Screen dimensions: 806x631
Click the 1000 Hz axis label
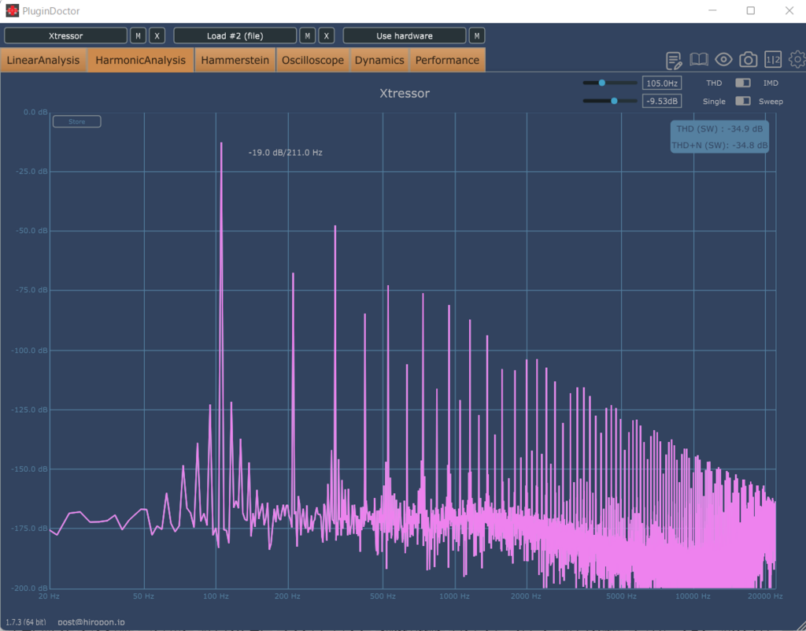[454, 596]
